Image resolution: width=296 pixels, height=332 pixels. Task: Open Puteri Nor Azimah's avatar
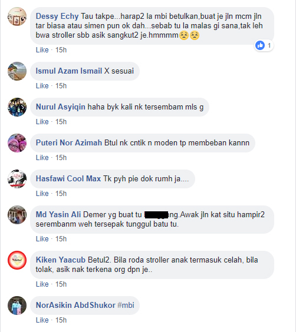pyautogui.click(x=17, y=143)
